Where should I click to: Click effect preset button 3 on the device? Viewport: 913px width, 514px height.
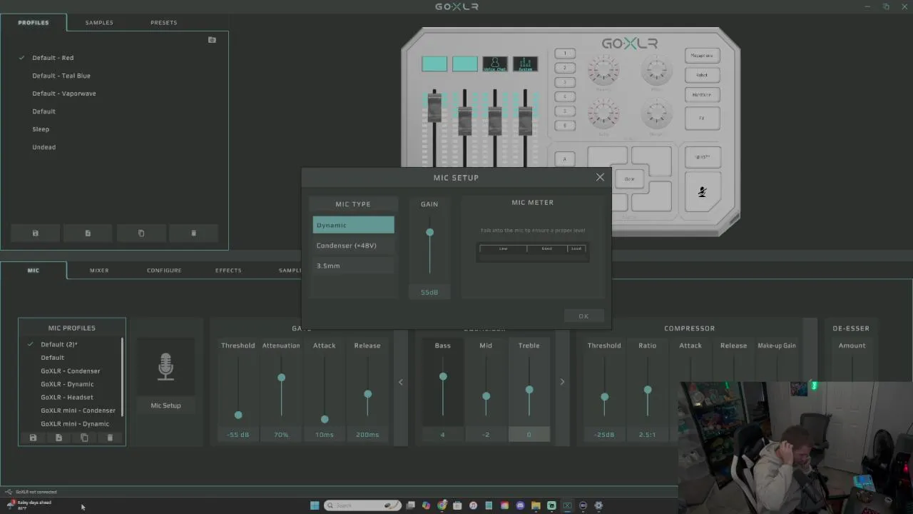click(x=565, y=82)
